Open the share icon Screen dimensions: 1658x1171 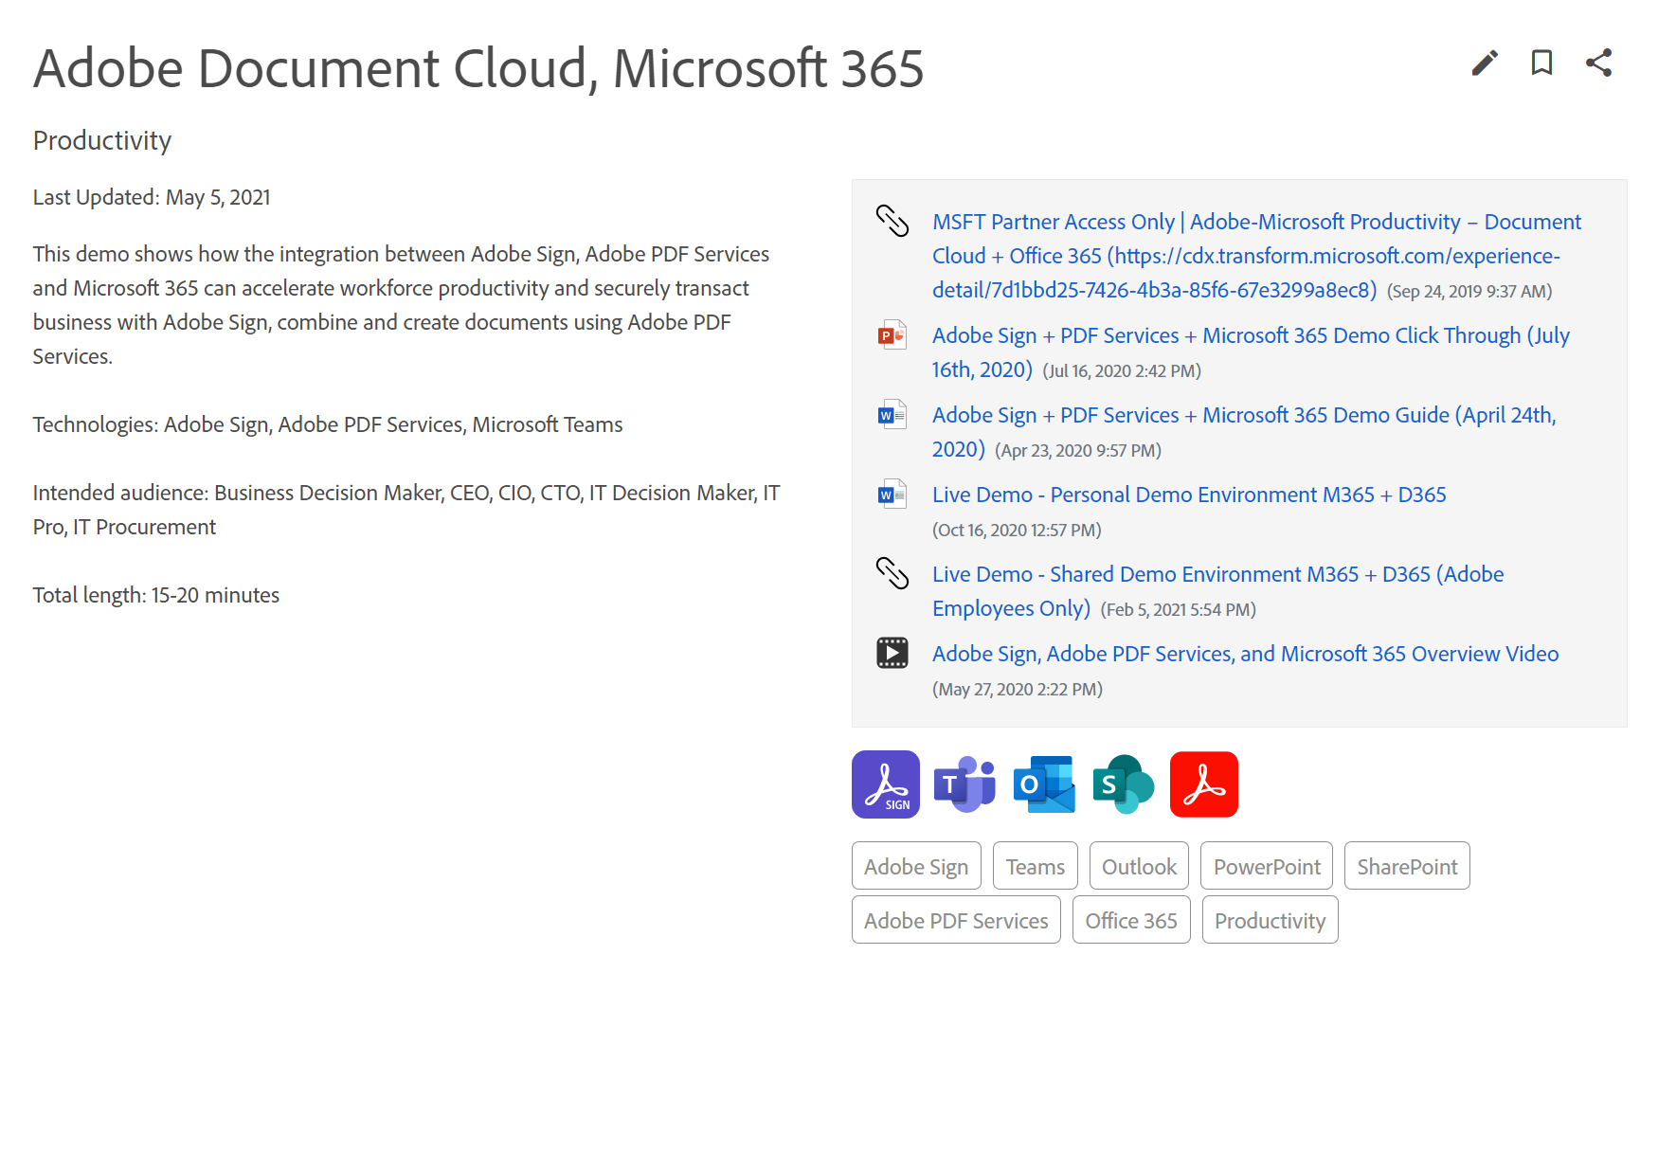click(1599, 63)
